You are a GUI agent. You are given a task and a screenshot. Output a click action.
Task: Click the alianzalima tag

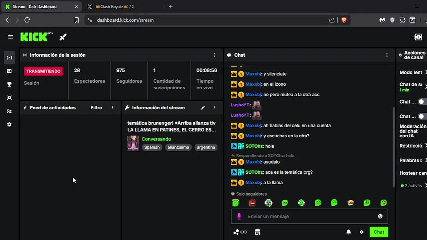point(178,147)
